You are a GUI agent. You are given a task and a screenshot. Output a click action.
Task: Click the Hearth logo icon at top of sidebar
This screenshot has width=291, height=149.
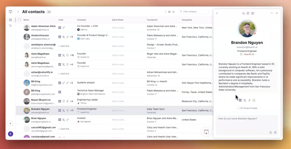point(10,12)
